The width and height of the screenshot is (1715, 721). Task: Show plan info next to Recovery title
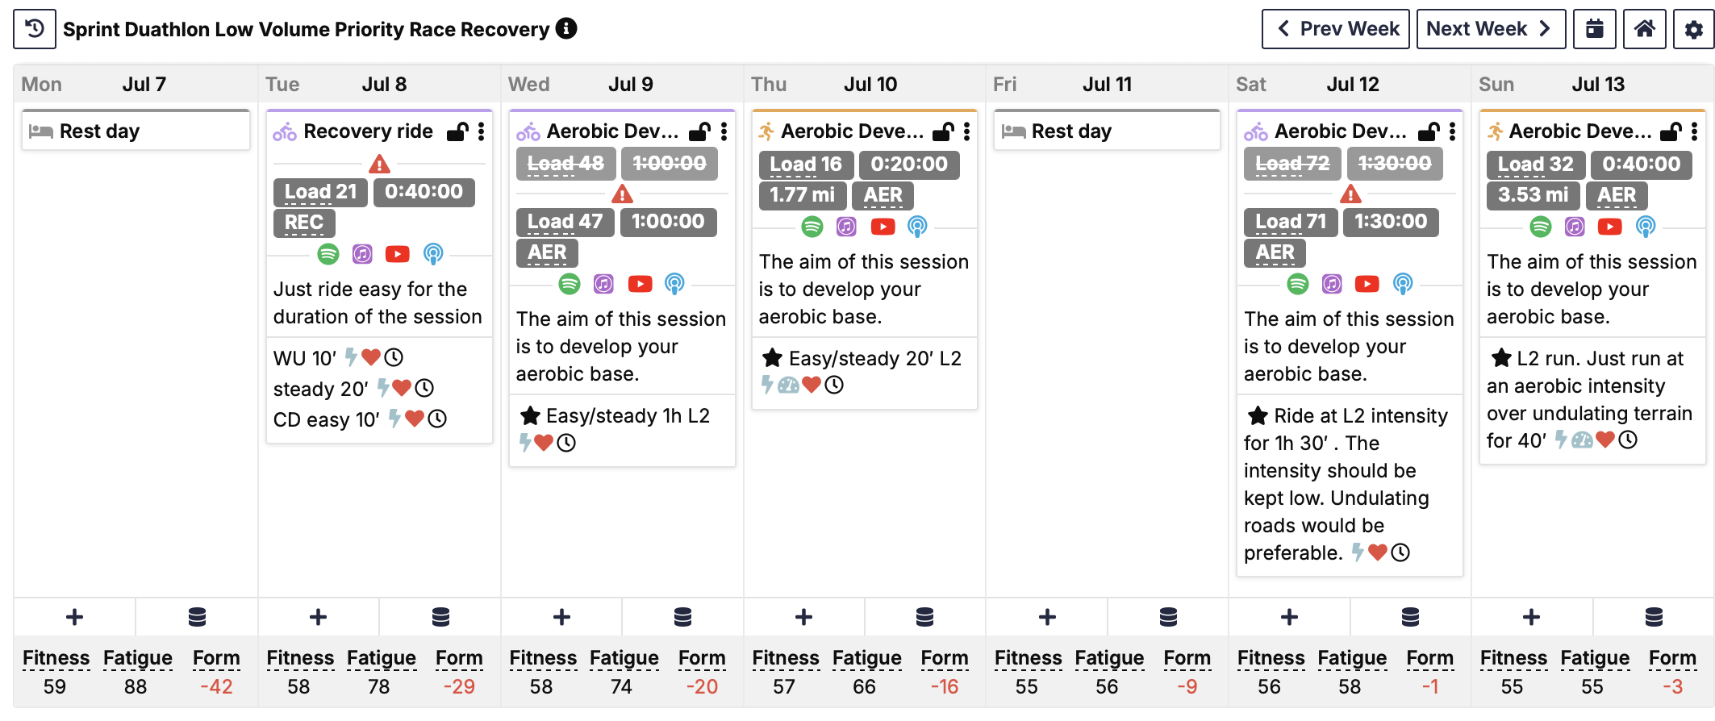567,28
